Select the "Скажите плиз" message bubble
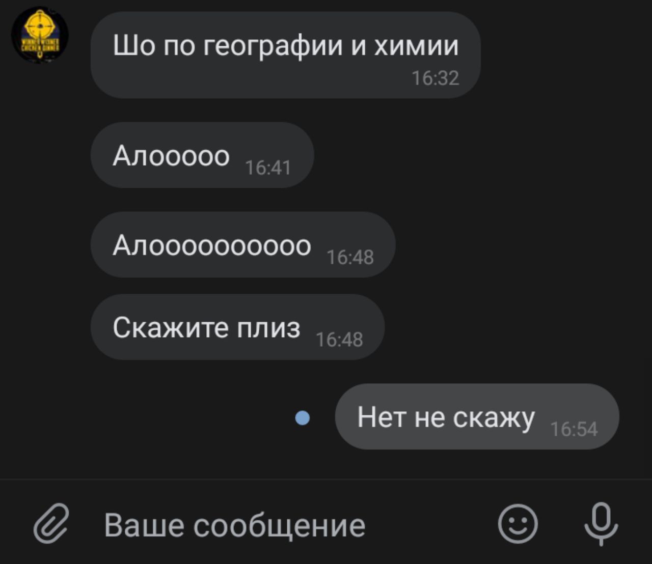This screenshot has height=564, width=652. tap(237, 327)
